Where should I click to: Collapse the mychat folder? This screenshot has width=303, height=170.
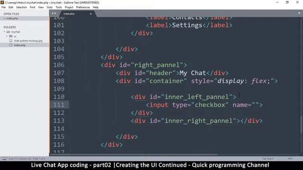(4, 32)
